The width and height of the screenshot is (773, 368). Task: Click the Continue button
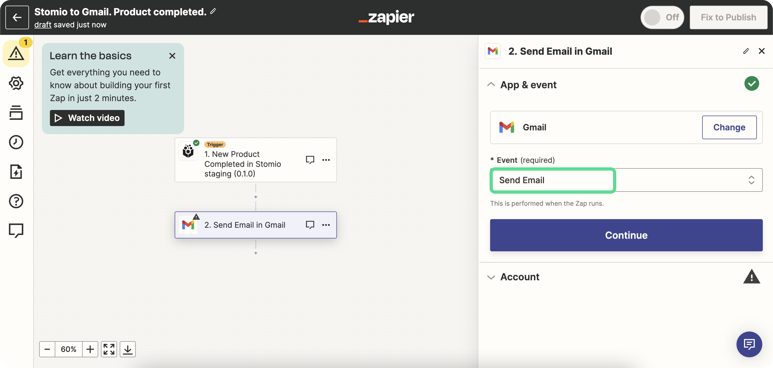coord(626,235)
